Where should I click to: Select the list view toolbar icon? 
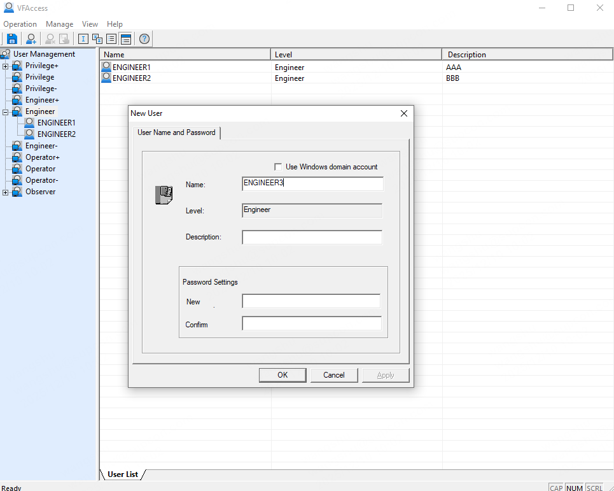(111, 39)
